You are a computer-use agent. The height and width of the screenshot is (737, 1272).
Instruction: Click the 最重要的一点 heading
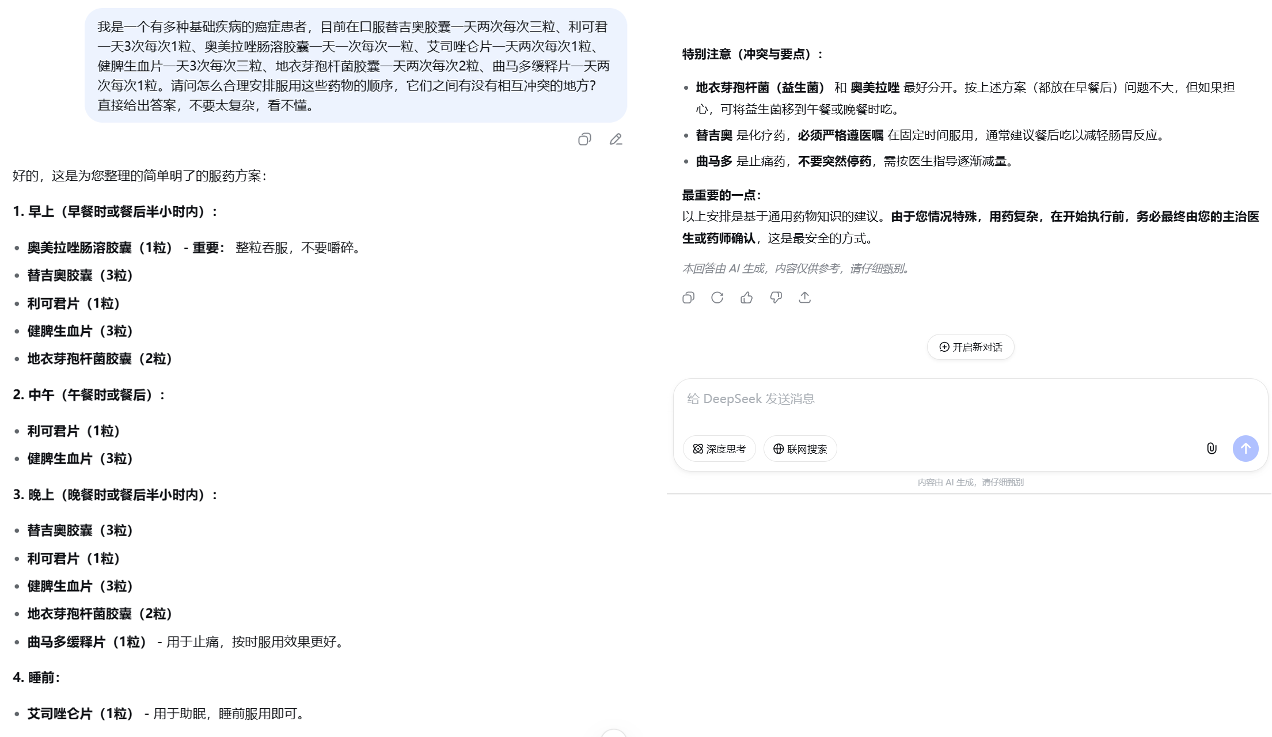[722, 195]
